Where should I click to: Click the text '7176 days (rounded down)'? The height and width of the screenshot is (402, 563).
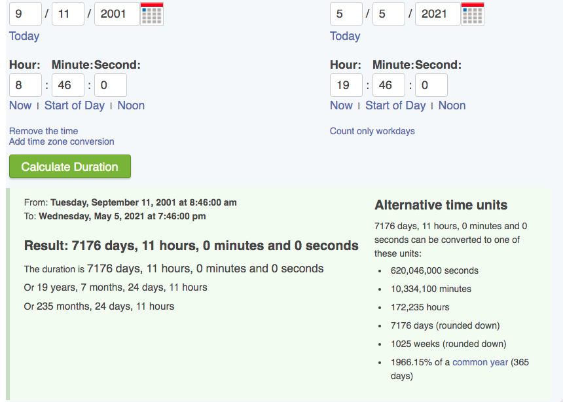[x=445, y=325]
